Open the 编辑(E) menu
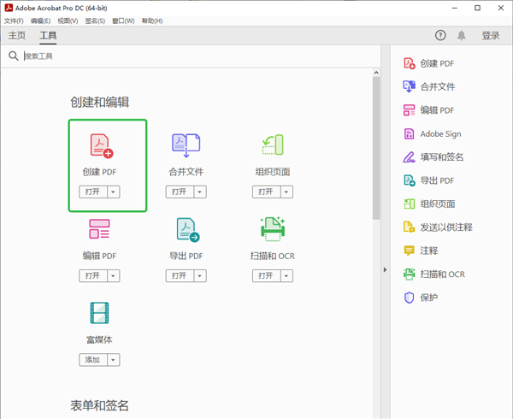The height and width of the screenshot is (419, 513). 40,21
